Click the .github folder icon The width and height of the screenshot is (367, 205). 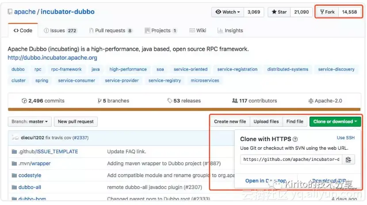[x=14, y=152]
